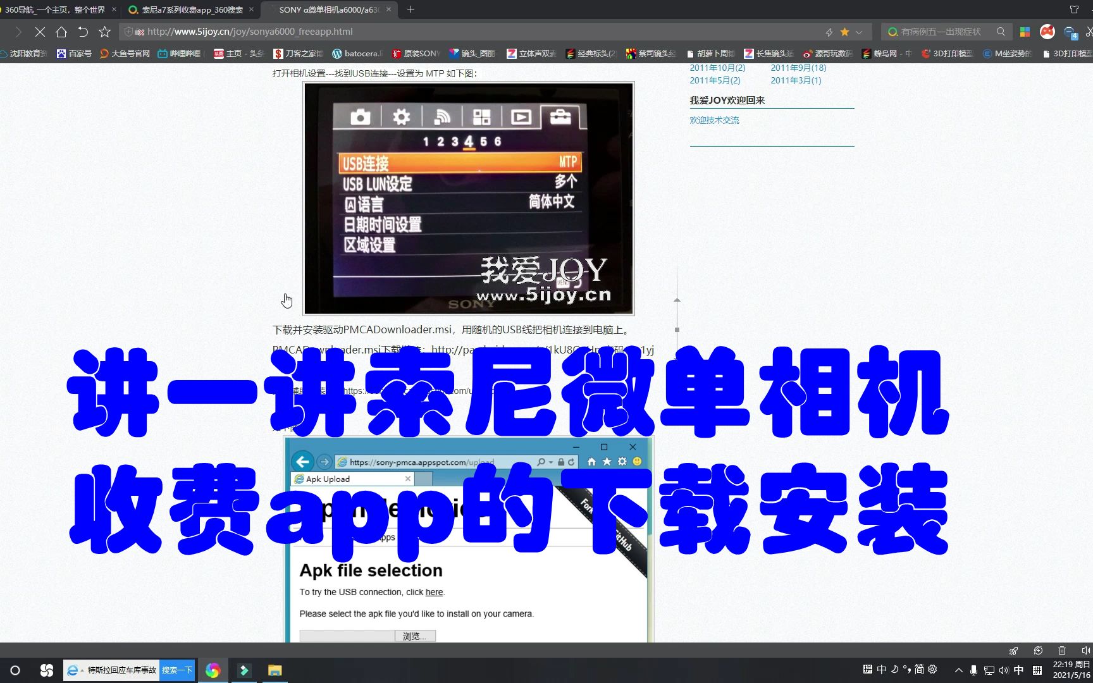Click the camera USB连接 MTP menu photo
Image resolution: width=1093 pixels, height=683 pixels.
click(469, 199)
